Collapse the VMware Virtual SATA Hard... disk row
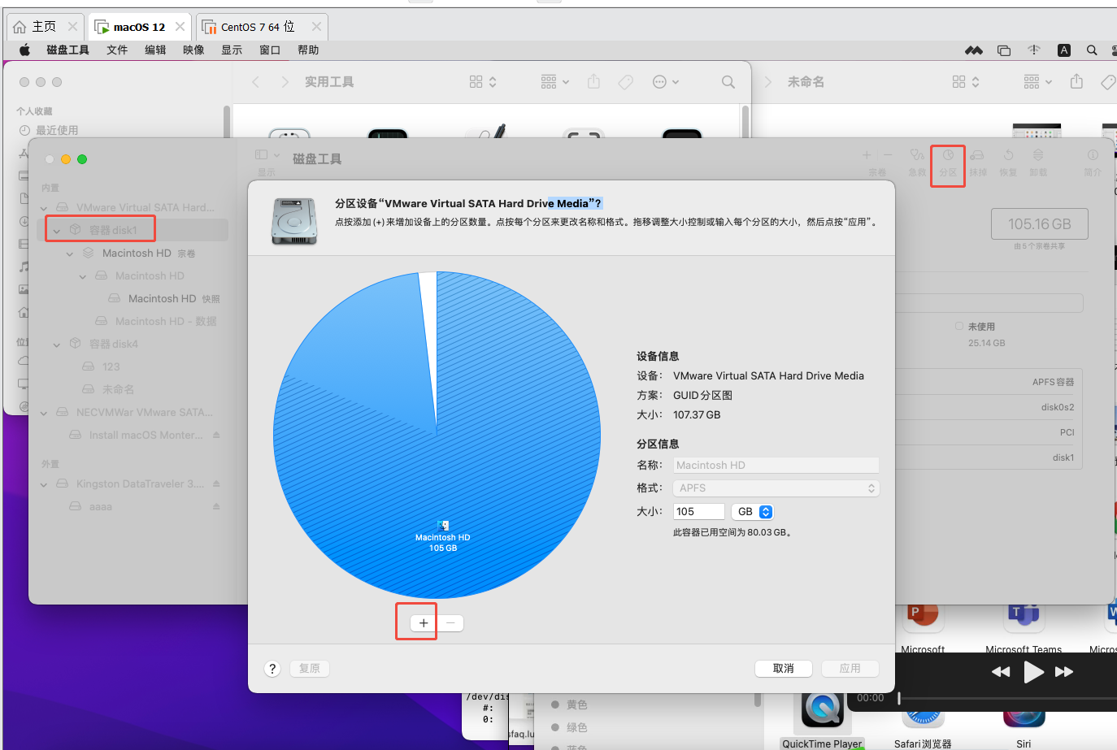Screen dimensions: 1117x750 [x=44, y=208]
